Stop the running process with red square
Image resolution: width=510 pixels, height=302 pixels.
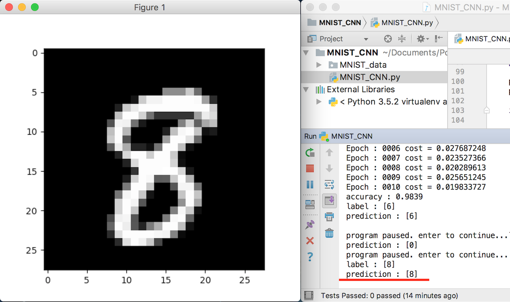[x=310, y=169]
